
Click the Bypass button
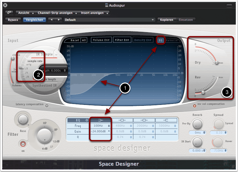click(x=13, y=20)
